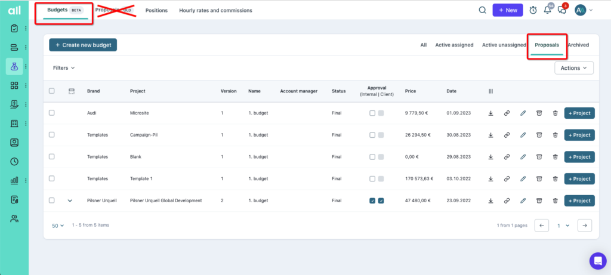The width and height of the screenshot is (611, 275).
Task: Delete the Pilsner Urquell budget with trash icon
Action: click(x=555, y=200)
